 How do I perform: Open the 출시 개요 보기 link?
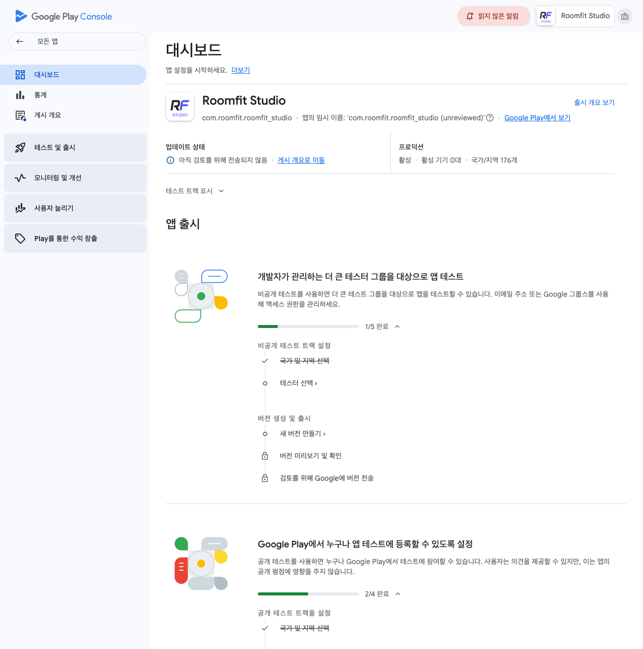594,103
